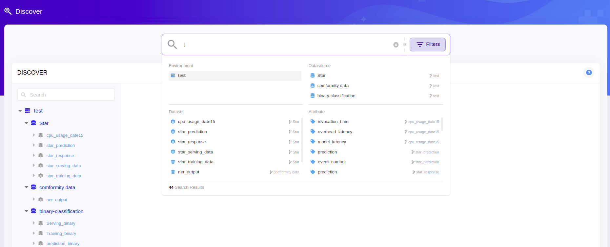The width and height of the screenshot is (610, 247).
Task: Expand 'star_serving_data' in the sidebar tree
Action: pos(33,166)
